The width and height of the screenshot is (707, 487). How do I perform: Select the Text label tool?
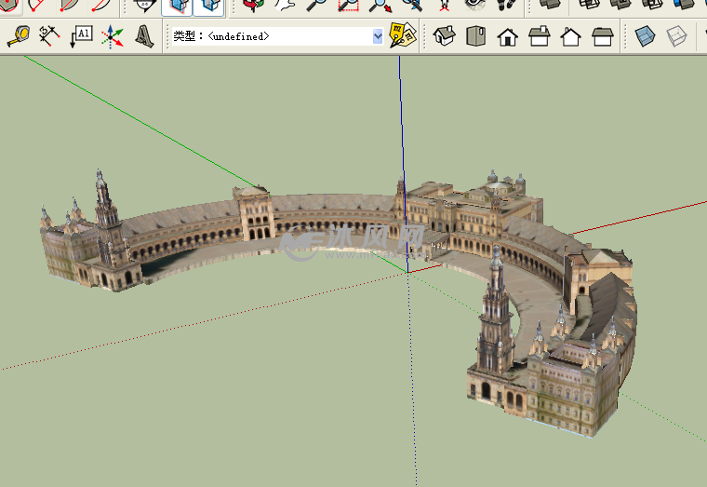pos(81,36)
